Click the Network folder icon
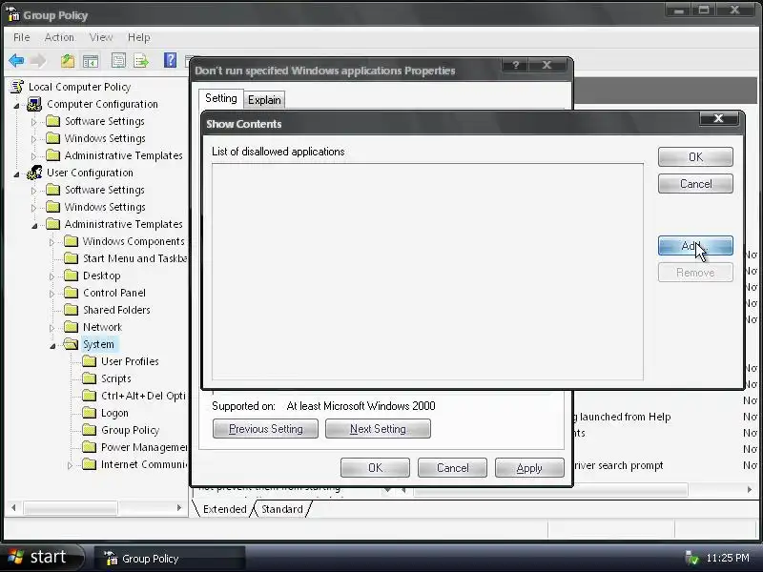The image size is (763, 572). tap(71, 327)
